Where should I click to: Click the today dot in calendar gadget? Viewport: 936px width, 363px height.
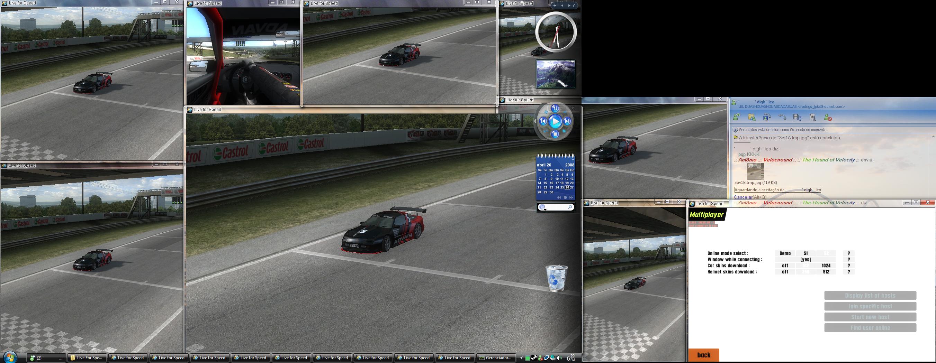(565, 197)
